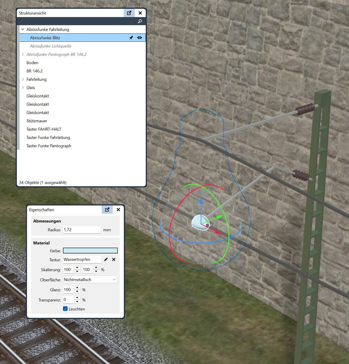Pop out the Strukturansicht panel
Image resolution: width=349 pixels, height=364 pixels.
[x=129, y=13]
